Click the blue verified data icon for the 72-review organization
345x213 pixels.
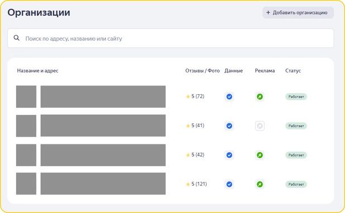pos(229,96)
